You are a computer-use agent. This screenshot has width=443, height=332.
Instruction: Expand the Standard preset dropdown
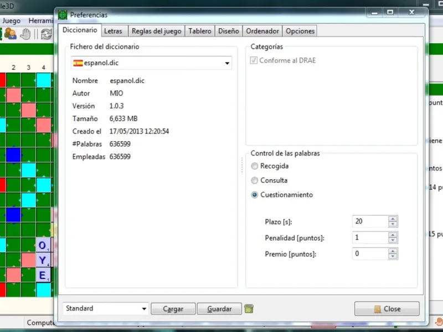point(106,308)
